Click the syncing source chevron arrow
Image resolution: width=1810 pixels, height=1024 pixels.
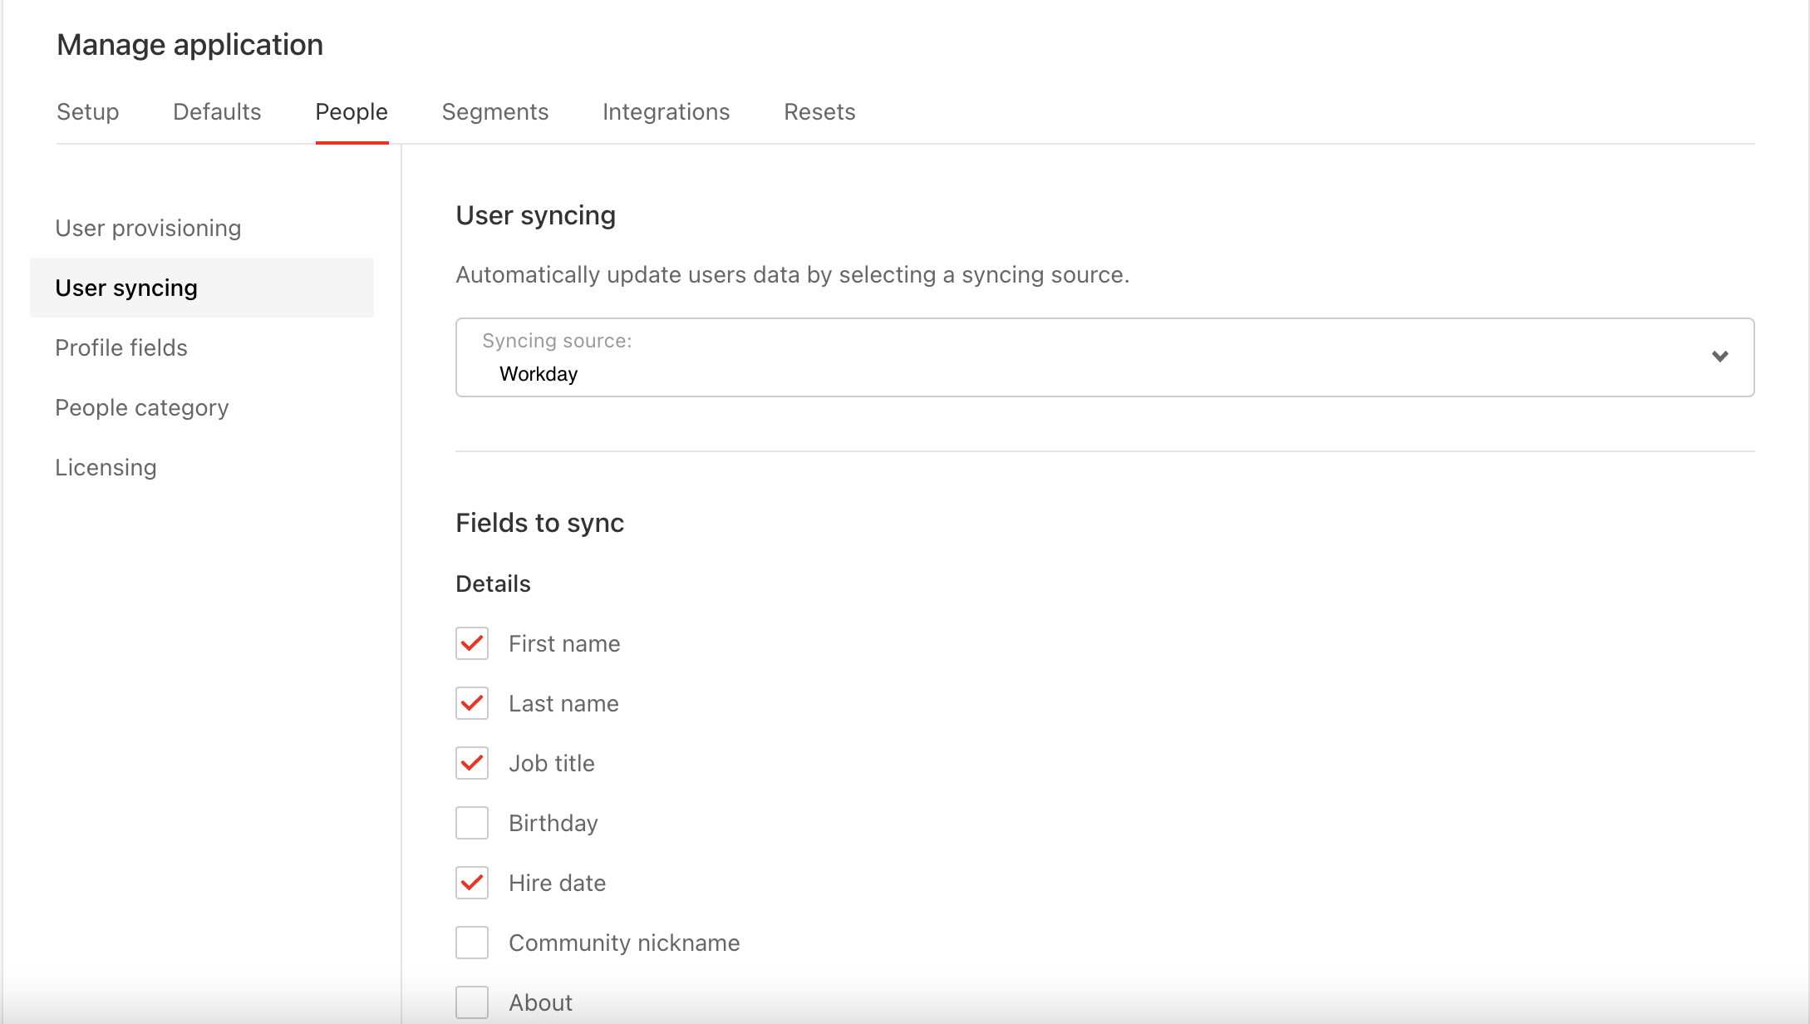pos(1719,357)
